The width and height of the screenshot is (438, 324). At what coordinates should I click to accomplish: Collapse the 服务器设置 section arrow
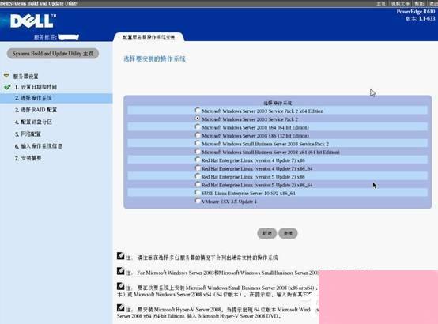coord(6,76)
